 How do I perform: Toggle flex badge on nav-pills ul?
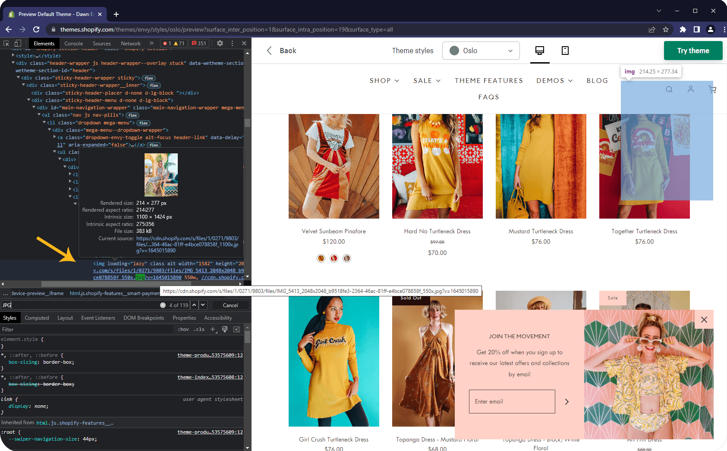coord(132,115)
